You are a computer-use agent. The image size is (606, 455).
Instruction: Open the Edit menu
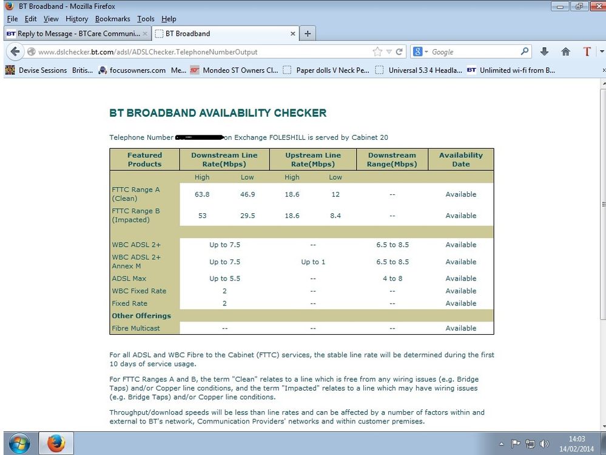pos(30,19)
